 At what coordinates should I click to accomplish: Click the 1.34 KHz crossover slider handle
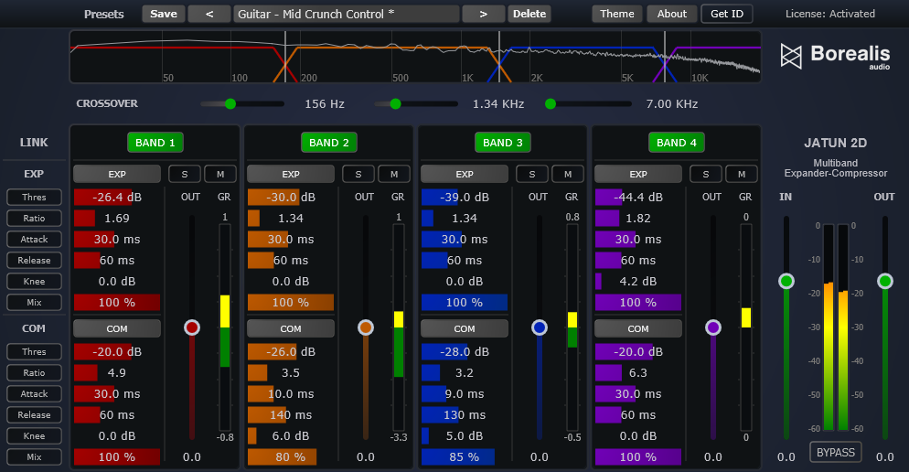point(395,103)
